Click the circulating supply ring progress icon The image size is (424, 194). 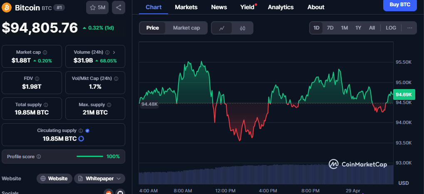point(81,139)
